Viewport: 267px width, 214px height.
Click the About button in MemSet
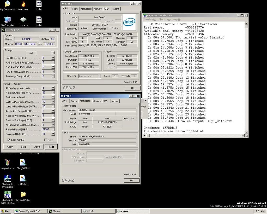(37, 147)
